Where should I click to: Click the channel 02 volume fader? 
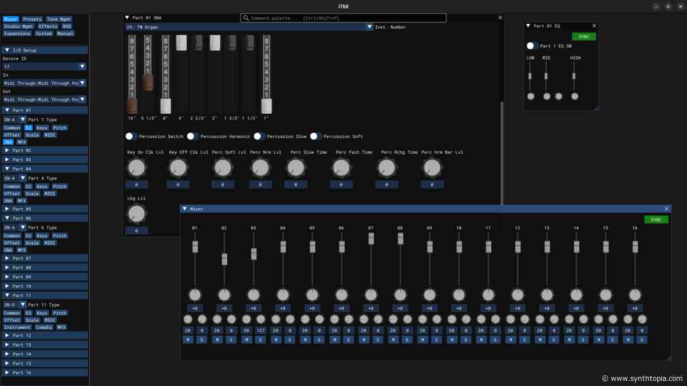[x=224, y=259]
